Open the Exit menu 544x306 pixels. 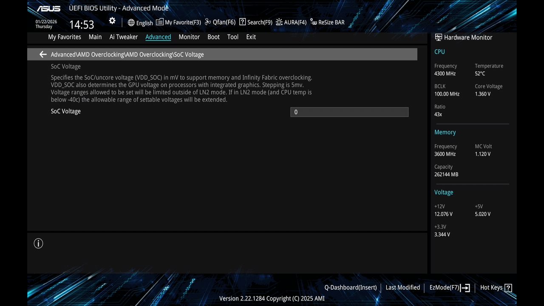[251, 37]
